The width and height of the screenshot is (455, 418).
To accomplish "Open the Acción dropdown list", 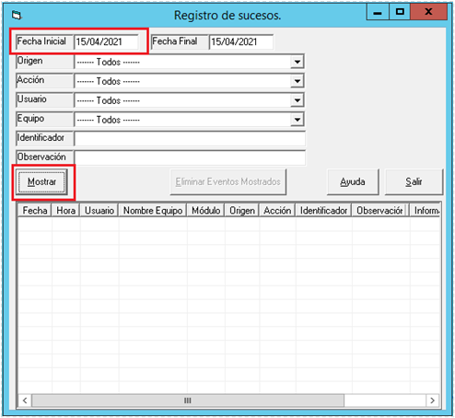I will point(297,81).
